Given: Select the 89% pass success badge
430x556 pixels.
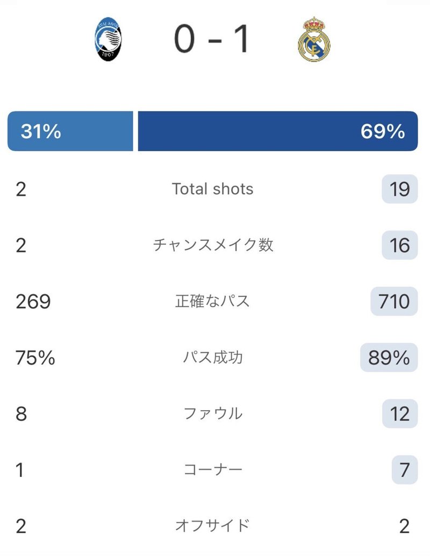Looking at the screenshot, I should point(389,358).
